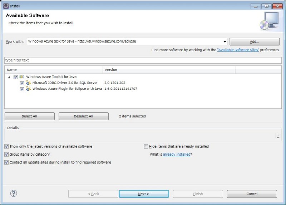Toggle Show only the latest versions checkbox

(x=6, y=146)
